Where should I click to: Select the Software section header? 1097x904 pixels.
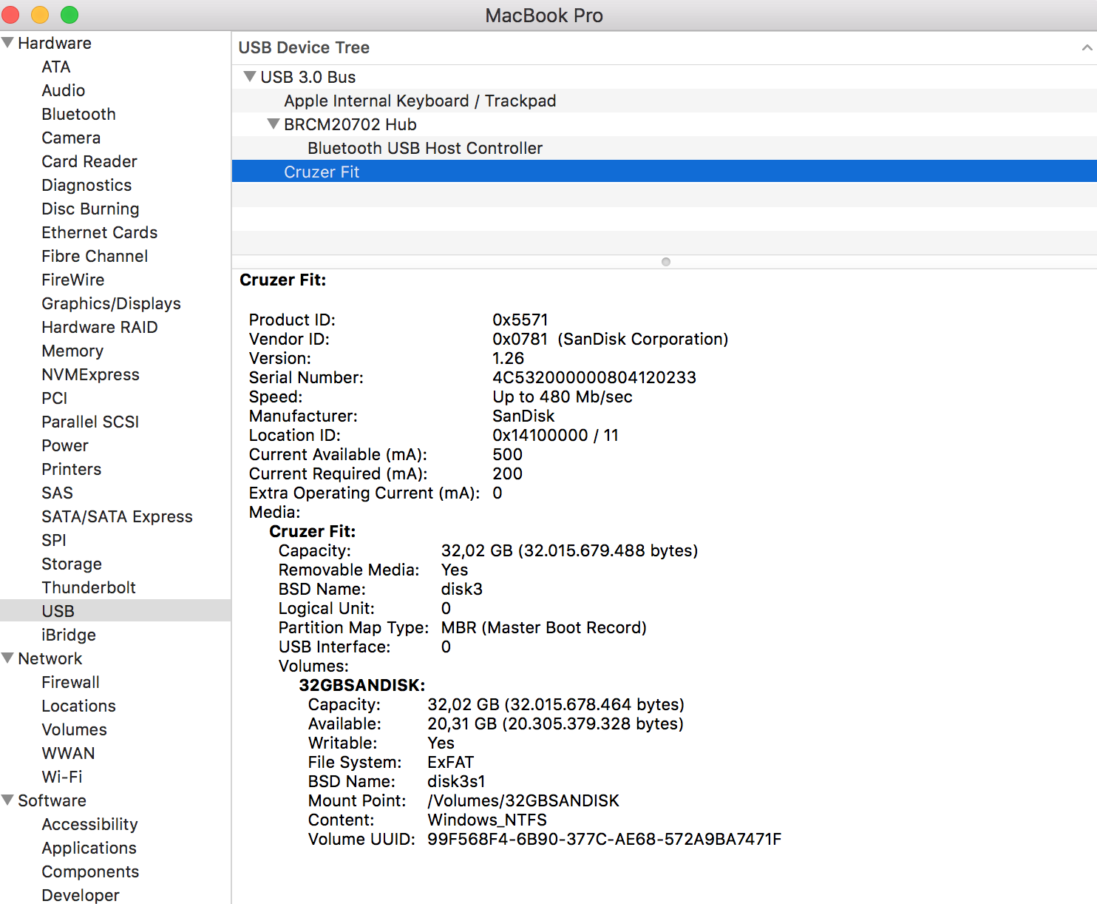tap(52, 800)
